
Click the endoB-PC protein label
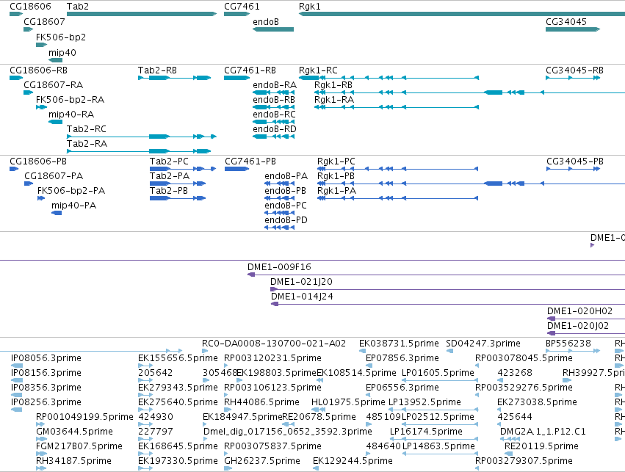tap(286, 206)
